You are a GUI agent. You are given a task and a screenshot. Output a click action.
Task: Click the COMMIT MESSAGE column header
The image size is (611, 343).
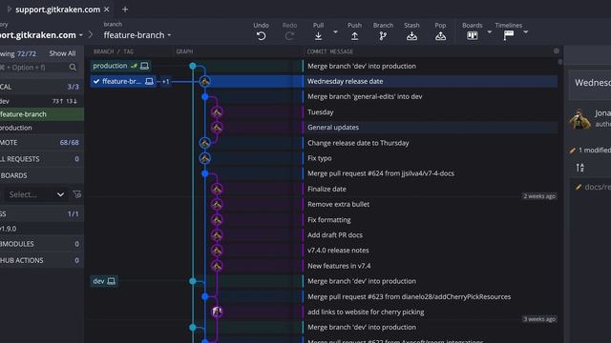click(330, 51)
